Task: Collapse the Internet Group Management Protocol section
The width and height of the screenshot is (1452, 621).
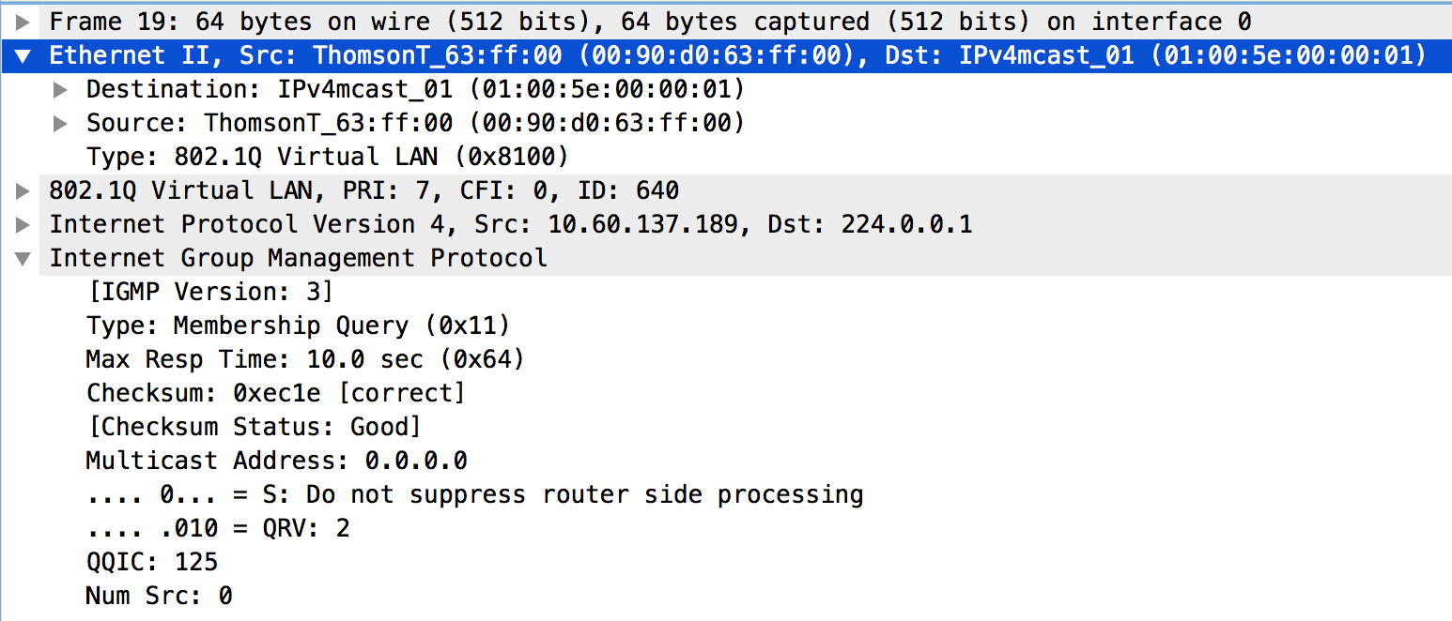Action: click(x=23, y=259)
